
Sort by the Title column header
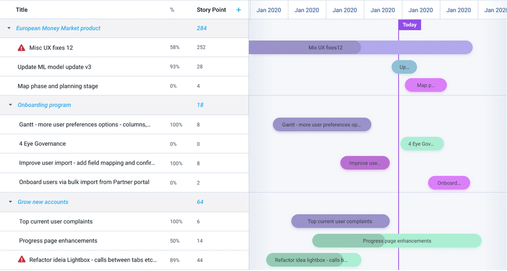(22, 10)
